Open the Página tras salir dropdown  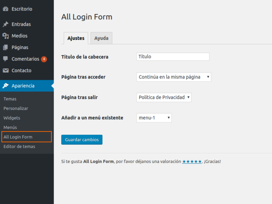[164, 97]
